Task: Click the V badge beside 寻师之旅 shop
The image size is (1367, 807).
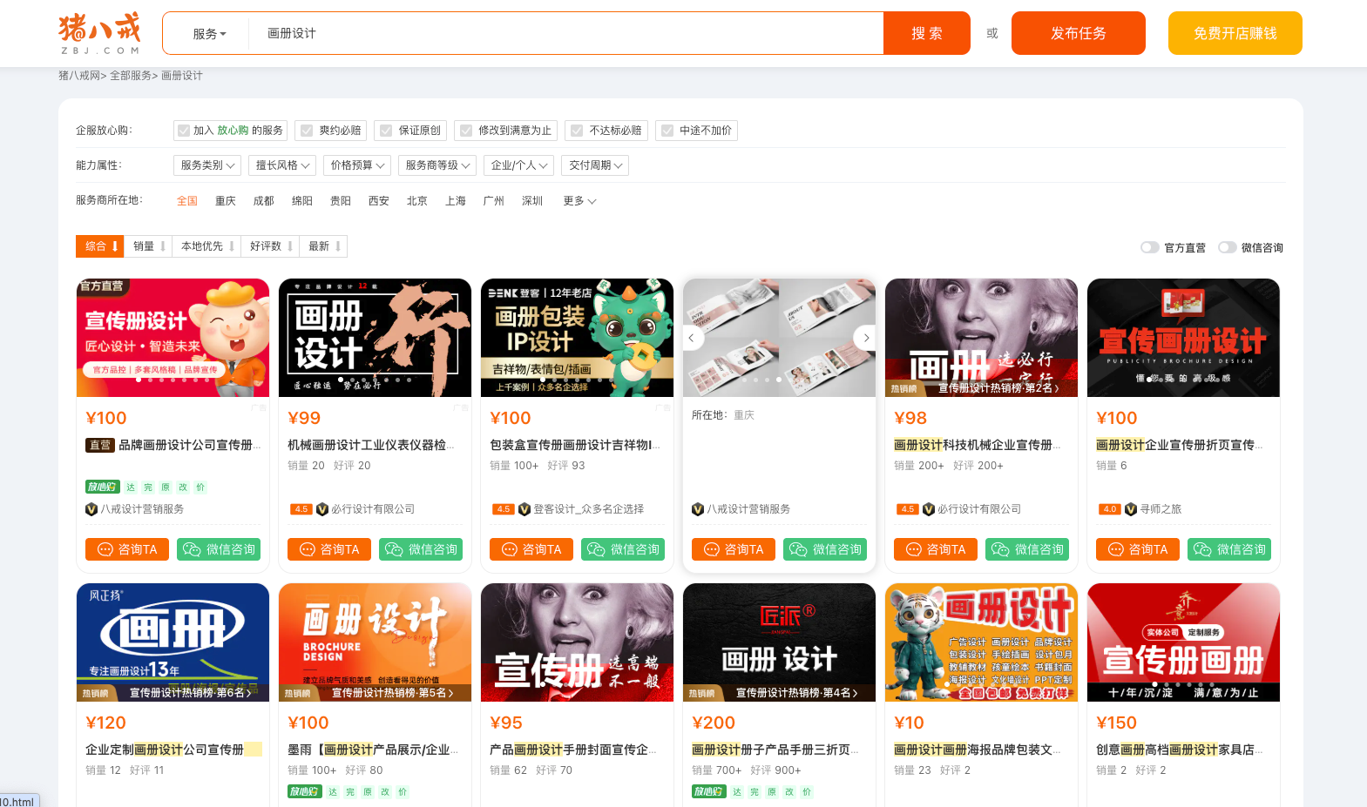Action: point(1131,509)
